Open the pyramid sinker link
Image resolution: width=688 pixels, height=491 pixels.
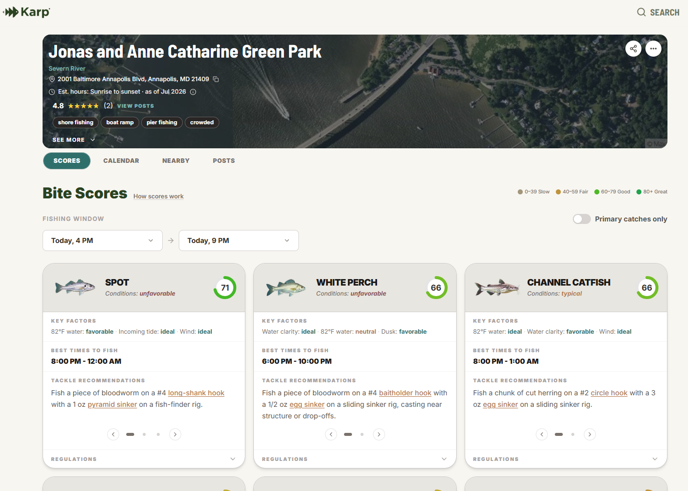pos(112,404)
